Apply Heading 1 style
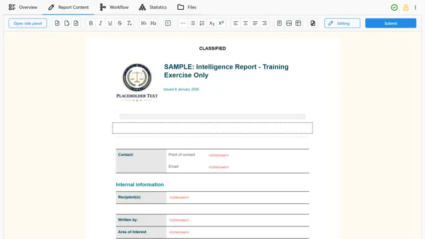Screen dimensions: 425x239 pyautogui.click(x=144, y=24)
